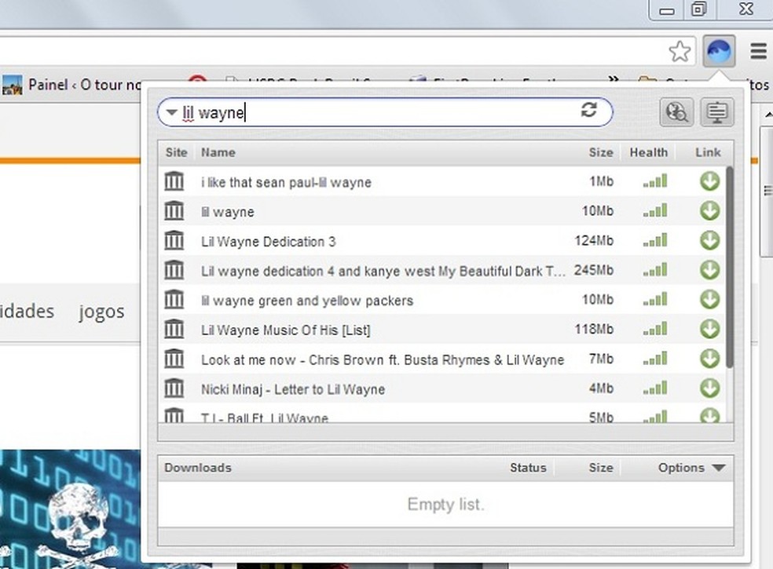Viewport: 773px width, 569px height.
Task: Bookmark this page with the star icon
Action: click(680, 51)
